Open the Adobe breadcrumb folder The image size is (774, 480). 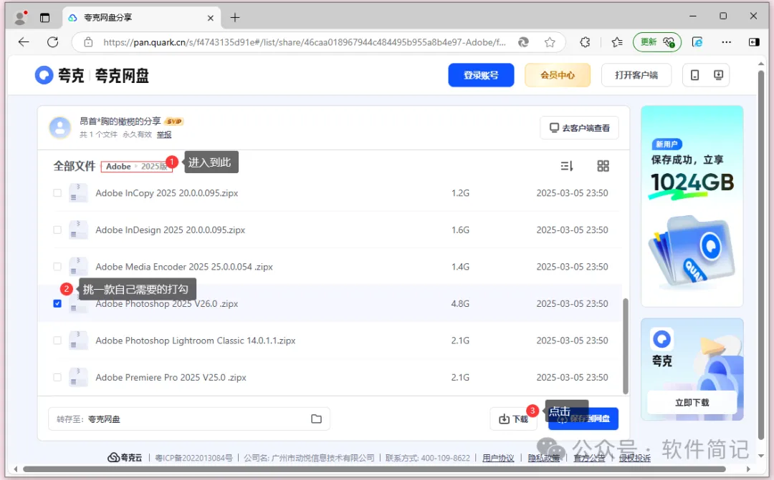(118, 167)
